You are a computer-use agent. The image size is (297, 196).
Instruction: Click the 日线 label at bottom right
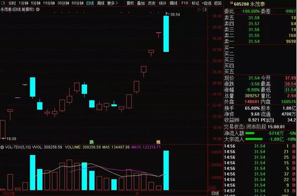coord(215,193)
